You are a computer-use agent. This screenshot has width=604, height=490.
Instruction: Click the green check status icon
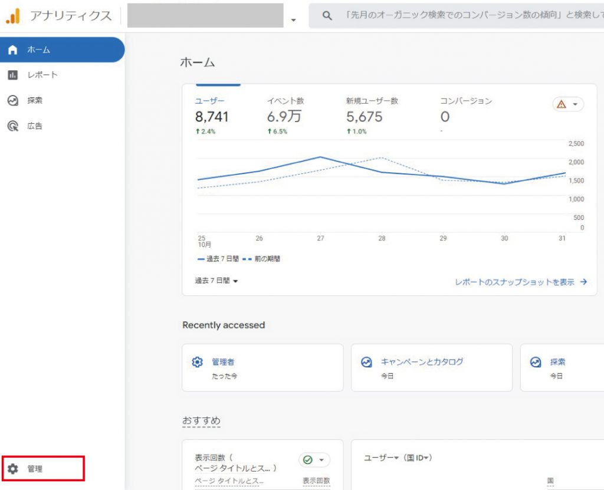click(x=308, y=459)
